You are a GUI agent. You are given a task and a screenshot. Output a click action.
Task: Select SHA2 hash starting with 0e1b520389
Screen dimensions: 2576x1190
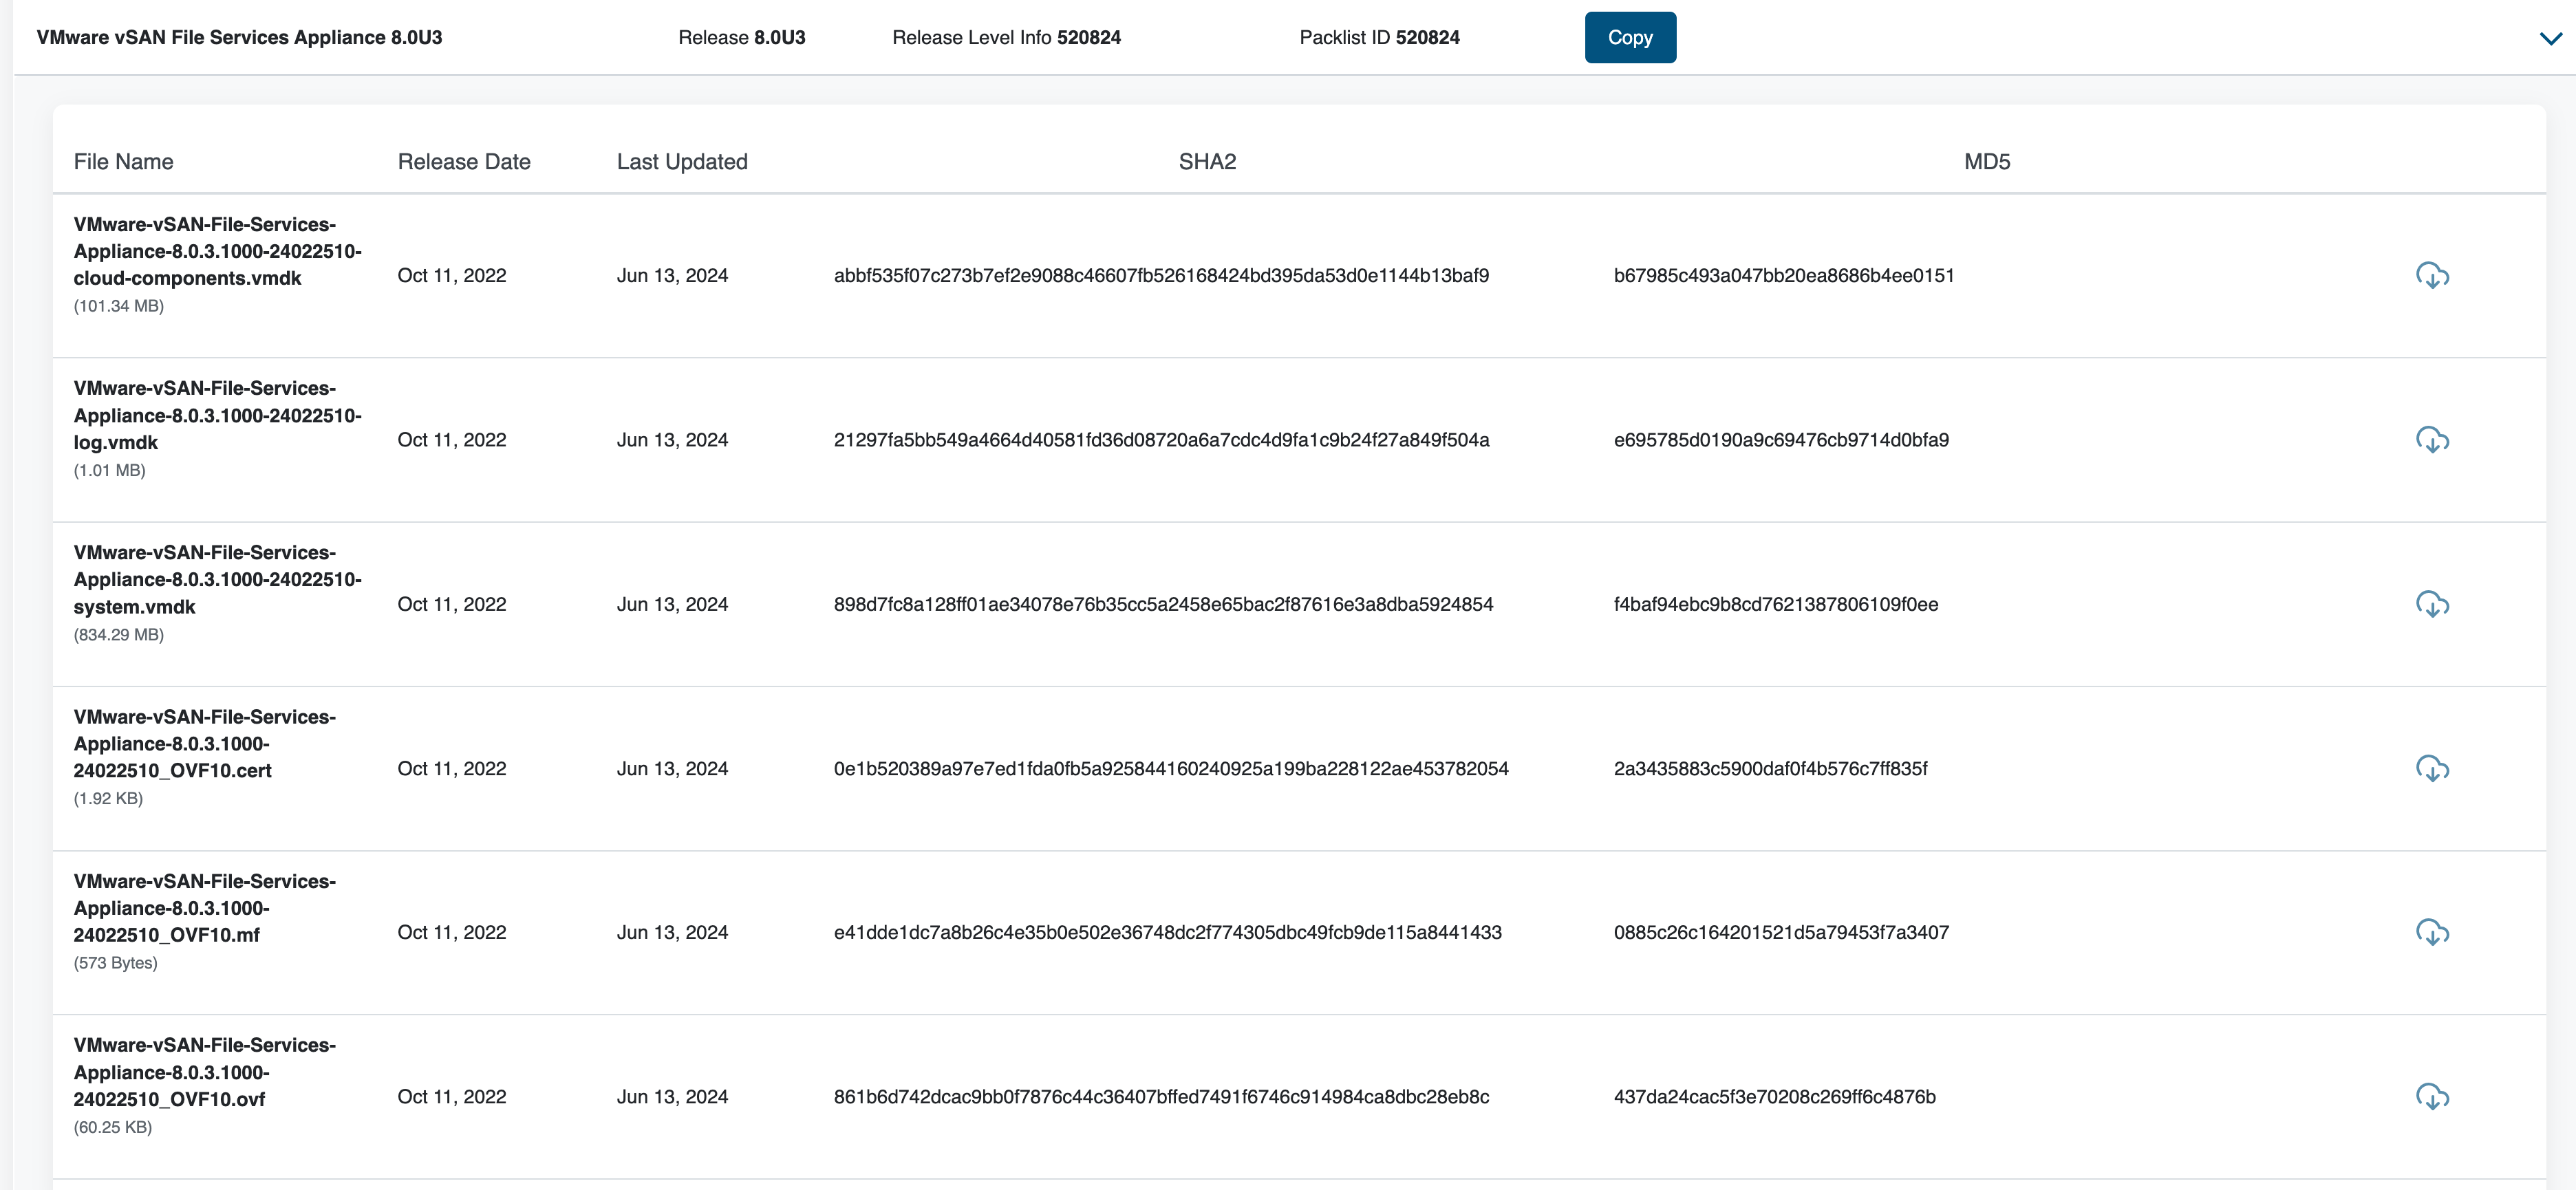(x=1171, y=768)
